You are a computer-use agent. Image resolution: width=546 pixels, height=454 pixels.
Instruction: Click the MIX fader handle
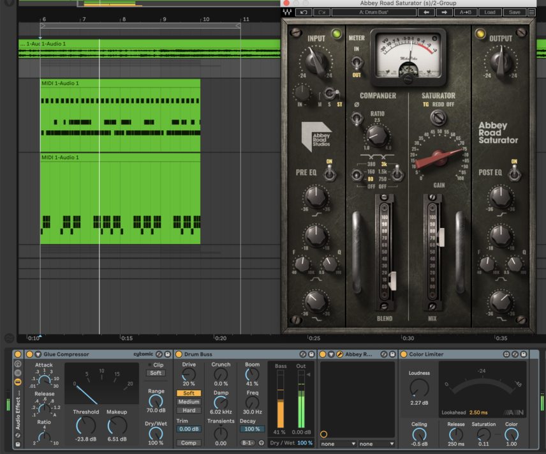coord(441,237)
